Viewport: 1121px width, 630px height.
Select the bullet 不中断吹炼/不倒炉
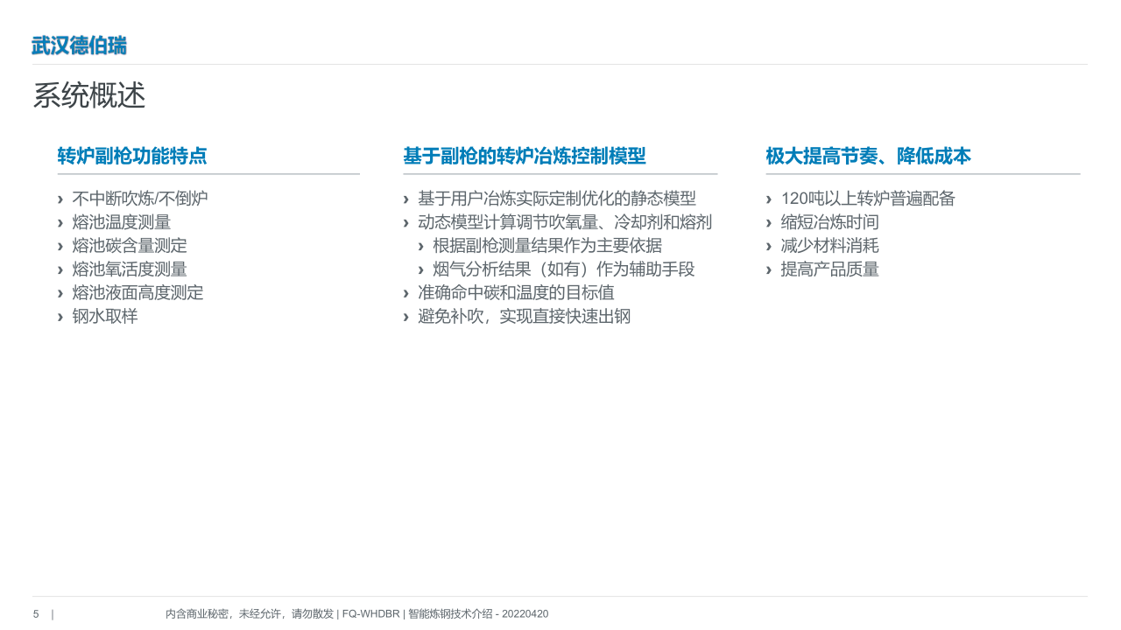tap(140, 199)
